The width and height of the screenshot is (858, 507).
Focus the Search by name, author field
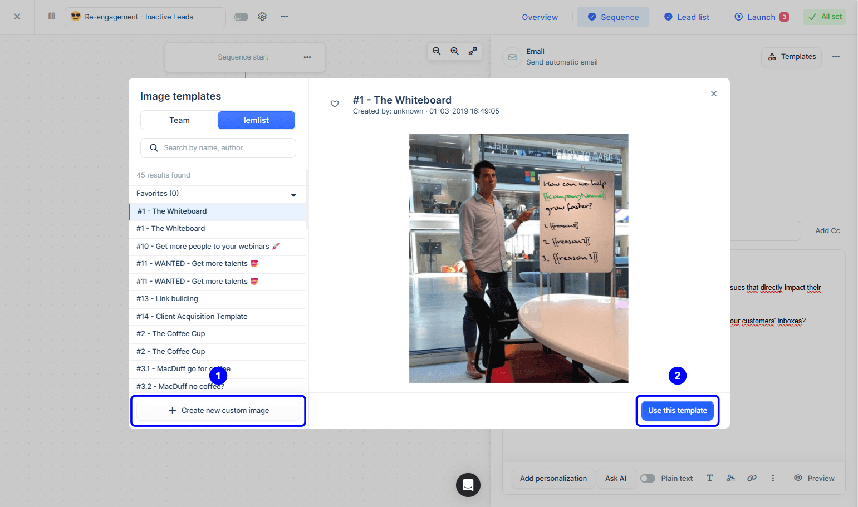tap(218, 148)
